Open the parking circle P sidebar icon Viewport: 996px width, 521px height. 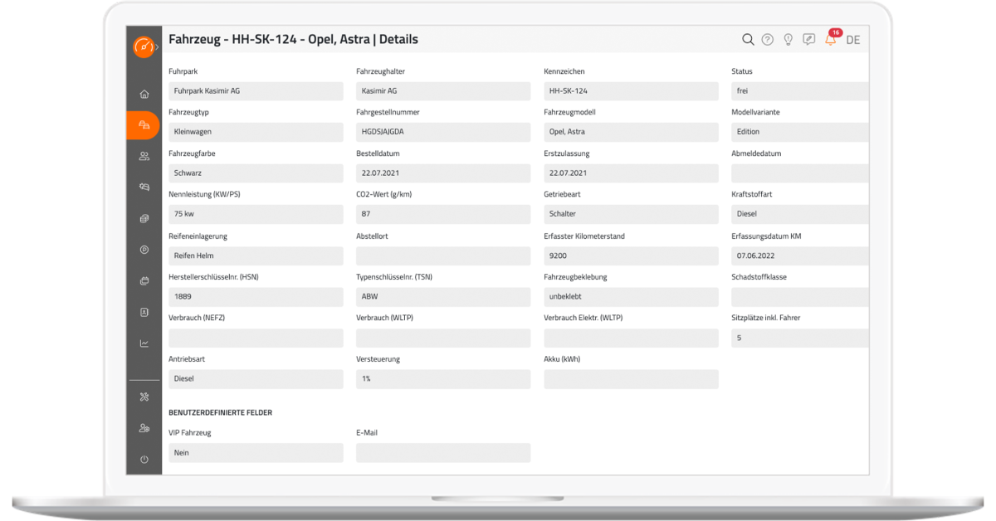click(x=144, y=250)
